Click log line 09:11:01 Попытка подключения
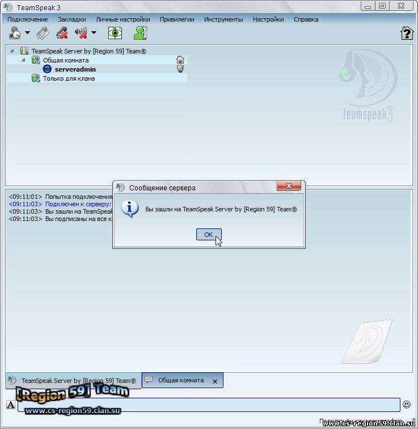418x429 pixels. click(x=61, y=197)
